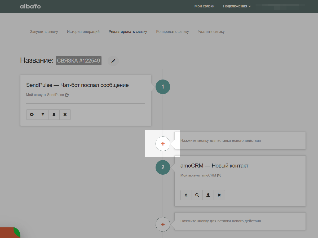Open chat widget in bottom-left corner
Screen dimensions: 318x238
[10, 233]
